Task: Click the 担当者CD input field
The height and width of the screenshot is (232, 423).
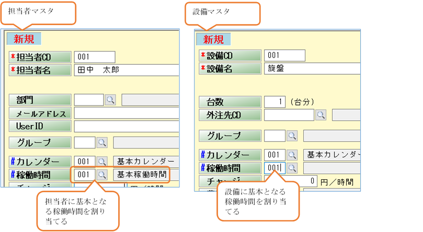Action: click(95, 57)
